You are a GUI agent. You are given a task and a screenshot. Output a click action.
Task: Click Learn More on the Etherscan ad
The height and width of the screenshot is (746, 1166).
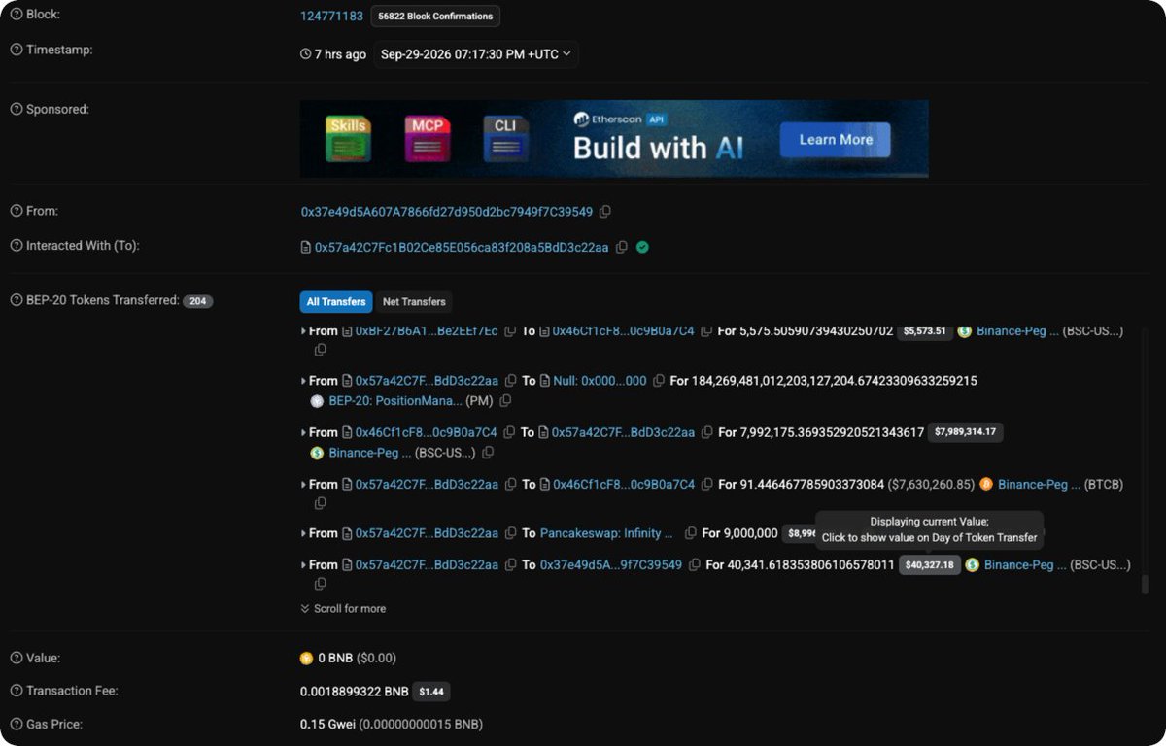pos(835,140)
